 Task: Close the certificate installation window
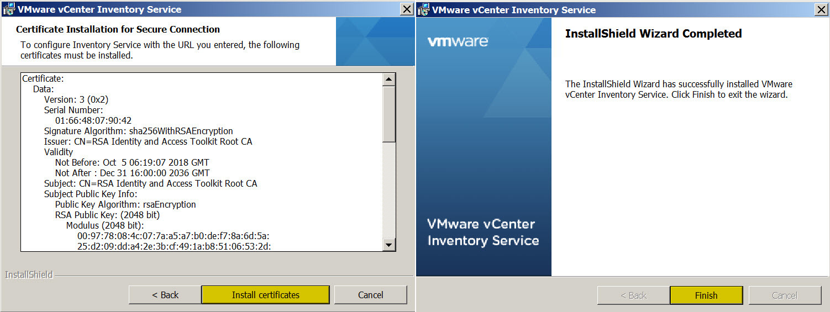click(407, 9)
